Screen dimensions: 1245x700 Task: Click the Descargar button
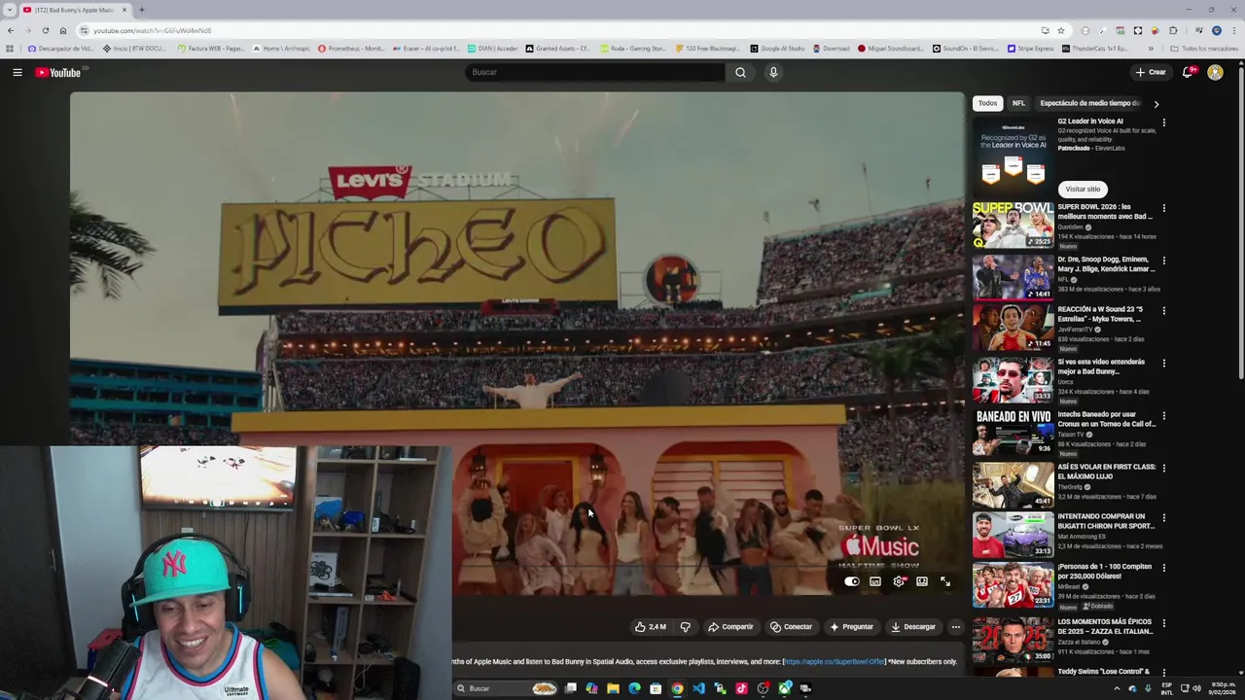pyautogui.click(x=913, y=627)
